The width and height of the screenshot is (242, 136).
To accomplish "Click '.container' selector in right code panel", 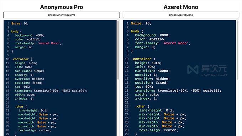I will pos(141,59).
